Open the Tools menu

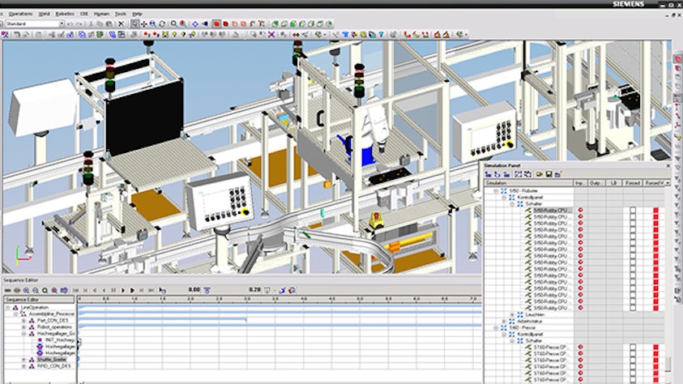pos(120,14)
